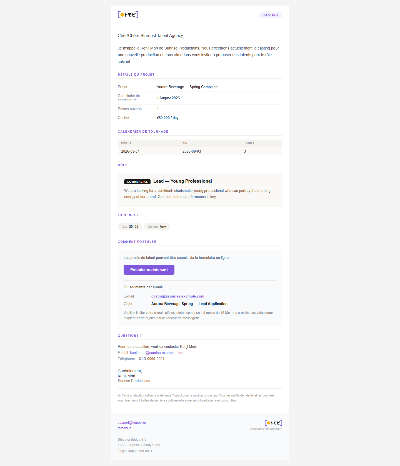Click the project name 'Aurora Beverage — Spring Campaign'
Image resolution: width=400 pixels, height=466 pixels.
tap(187, 87)
